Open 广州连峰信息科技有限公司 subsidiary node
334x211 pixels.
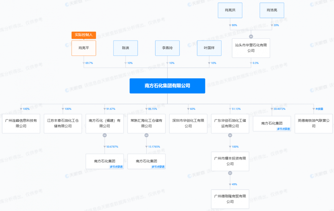tap(21, 124)
